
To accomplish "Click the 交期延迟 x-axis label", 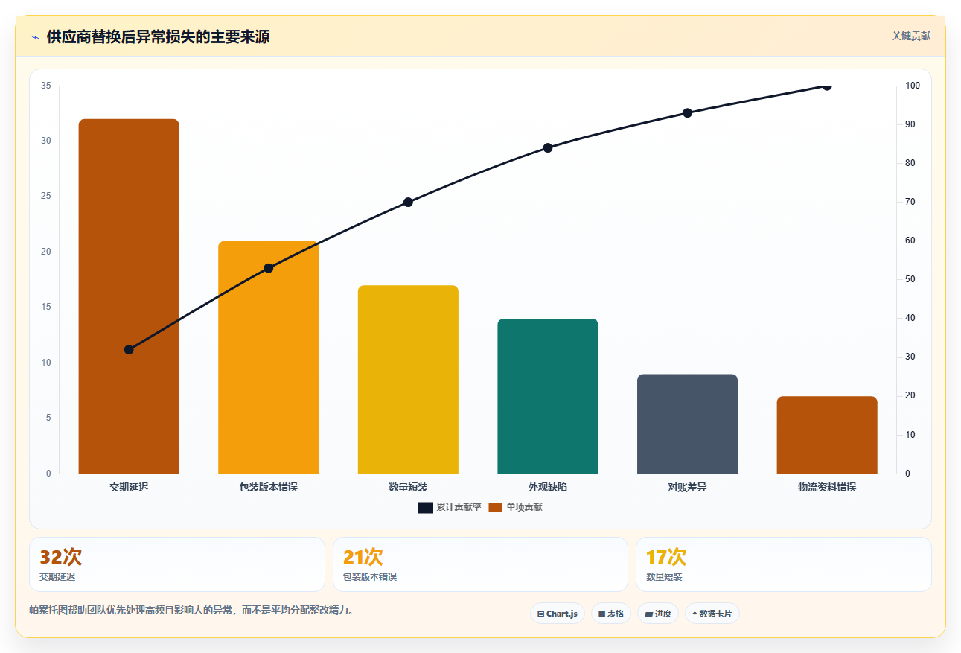I will (x=129, y=487).
